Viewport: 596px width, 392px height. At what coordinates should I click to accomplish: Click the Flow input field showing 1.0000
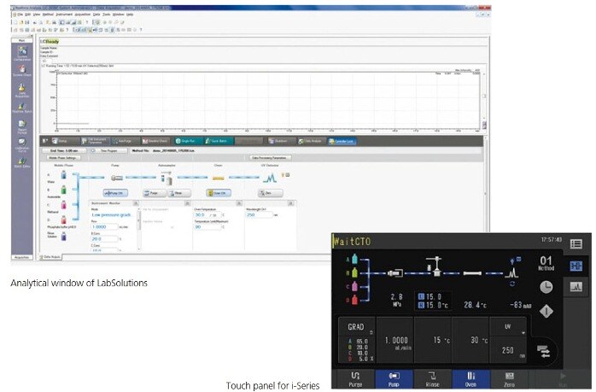point(104,227)
